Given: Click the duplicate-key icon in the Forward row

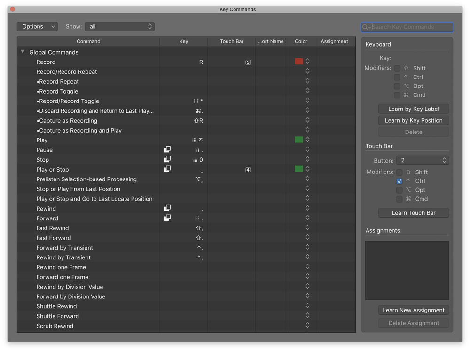Looking at the screenshot, I should coord(167,218).
